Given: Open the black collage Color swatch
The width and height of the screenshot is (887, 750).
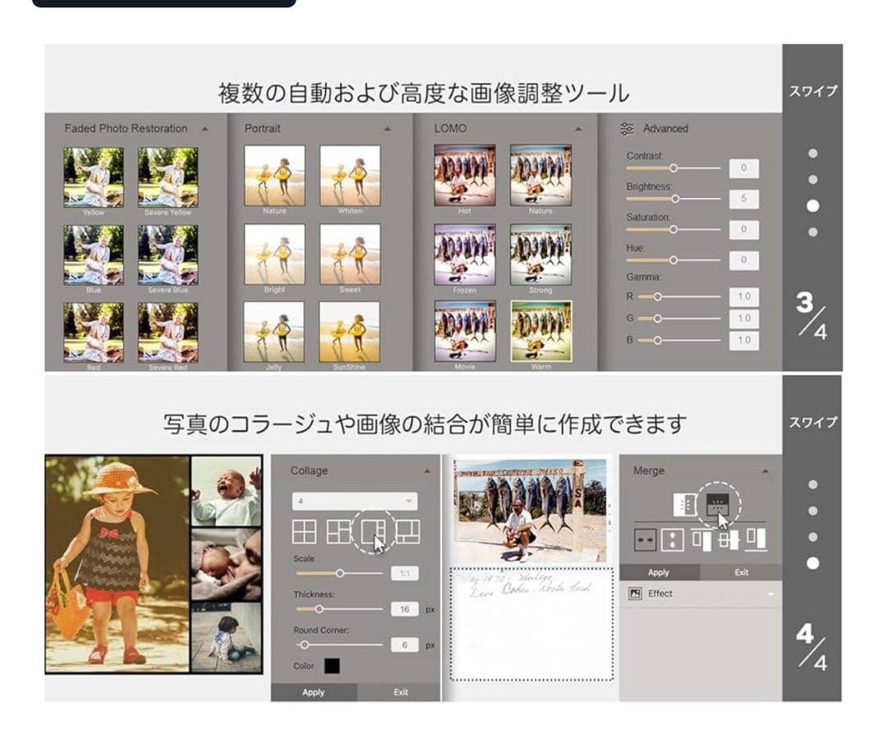Looking at the screenshot, I should [x=332, y=665].
